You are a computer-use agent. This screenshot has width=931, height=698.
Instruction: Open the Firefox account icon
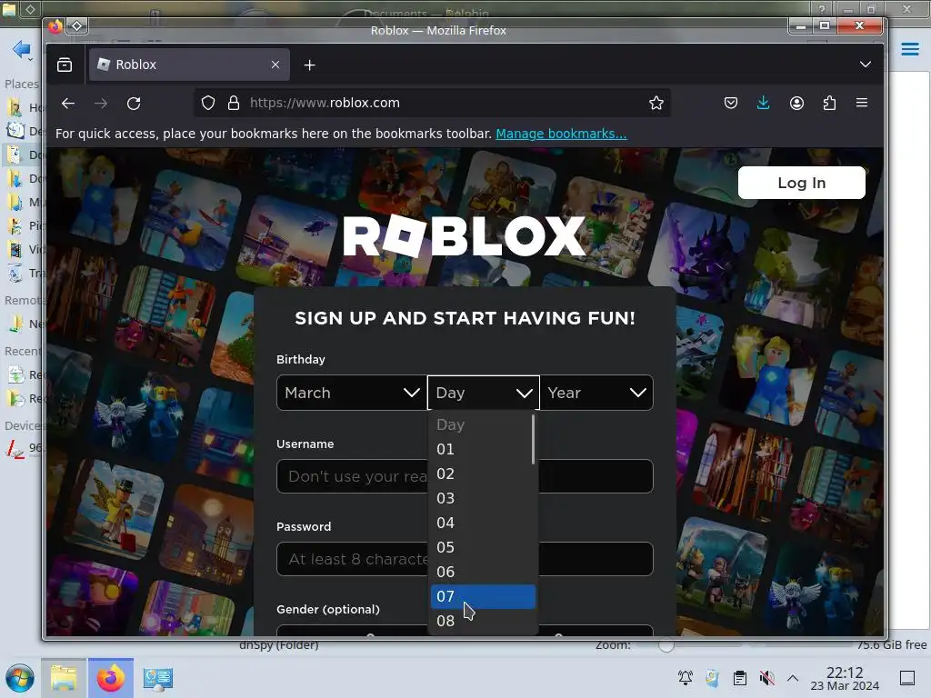(x=796, y=104)
